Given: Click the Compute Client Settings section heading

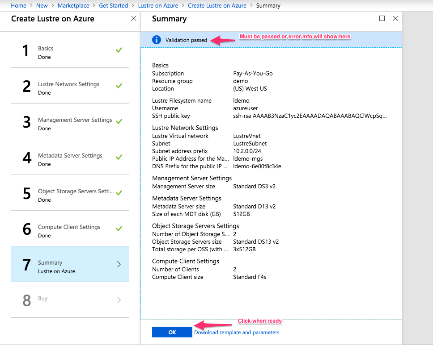Looking at the screenshot, I should [x=186, y=261].
